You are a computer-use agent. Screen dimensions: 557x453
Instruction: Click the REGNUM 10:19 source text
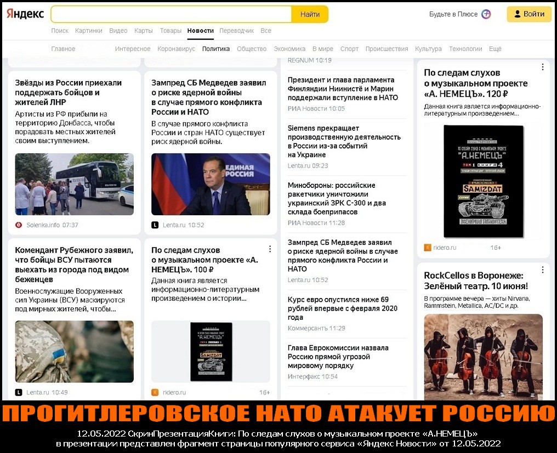[309, 60]
